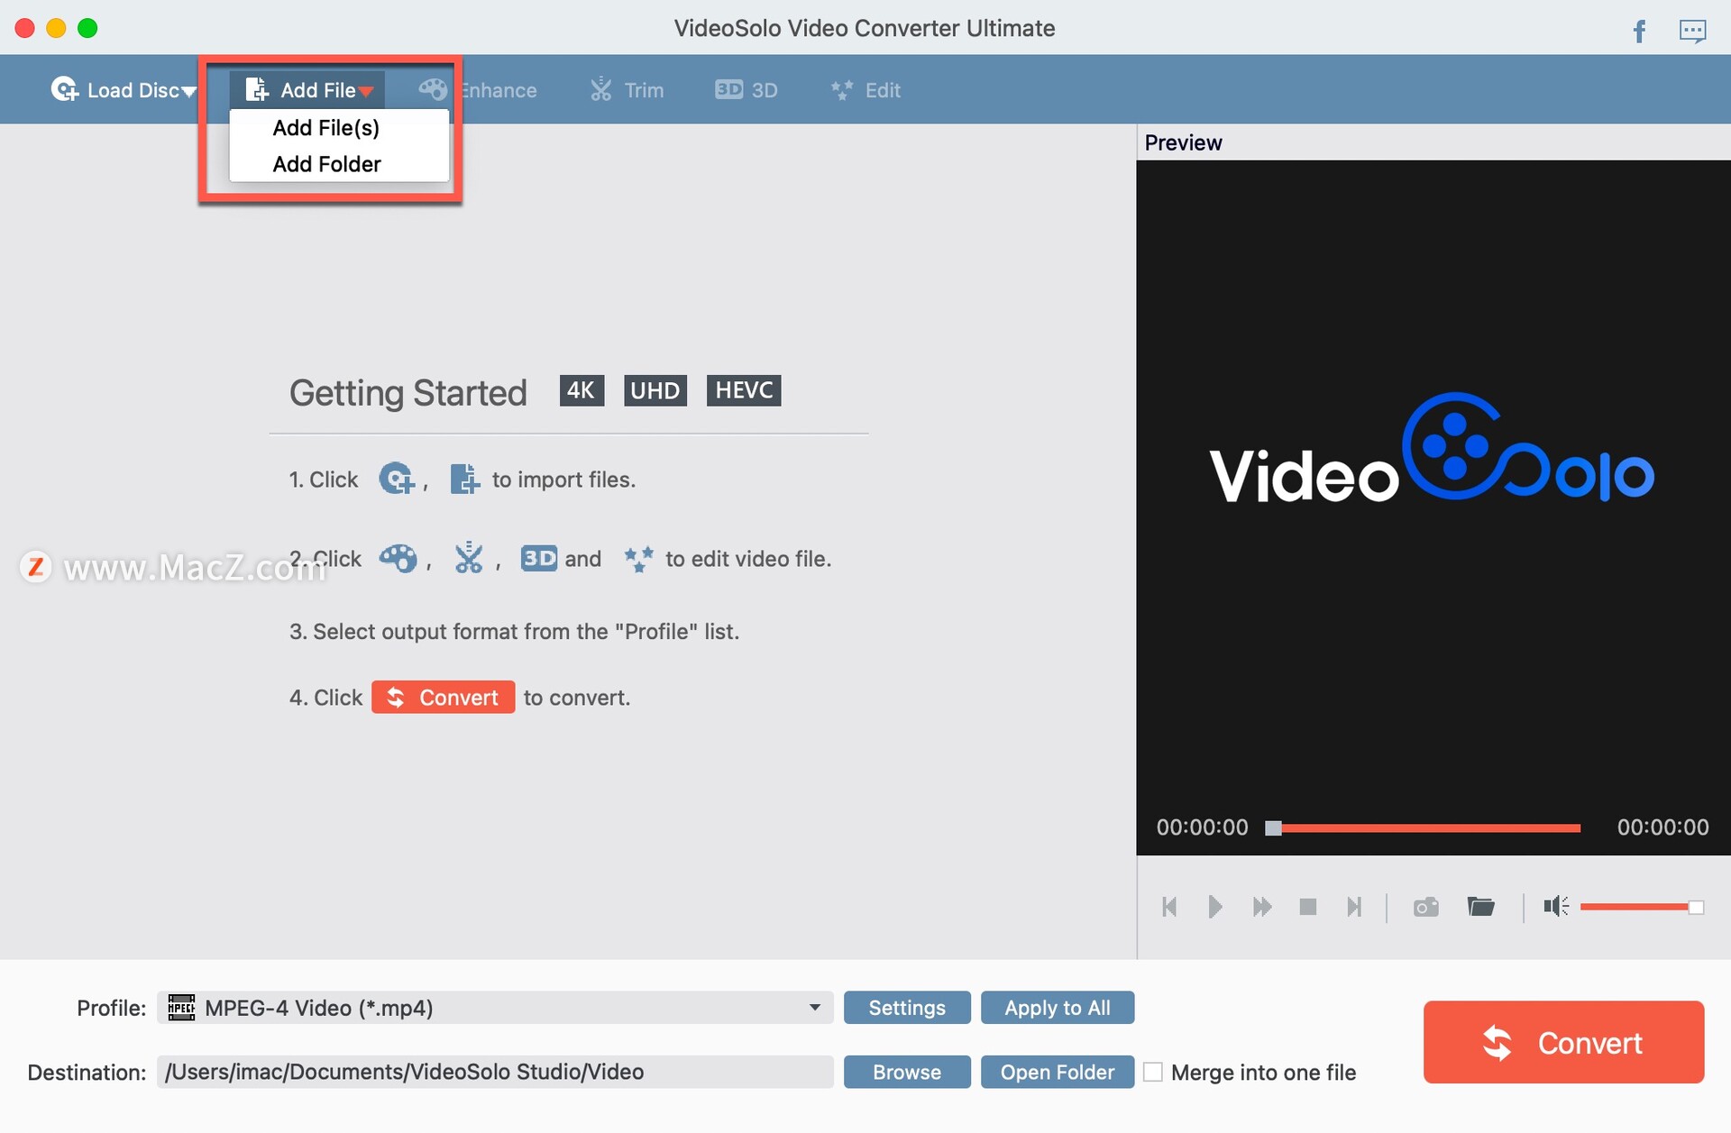The width and height of the screenshot is (1731, 1133).
Task: Click the Add File toolbar button
Action: point(307,90)
